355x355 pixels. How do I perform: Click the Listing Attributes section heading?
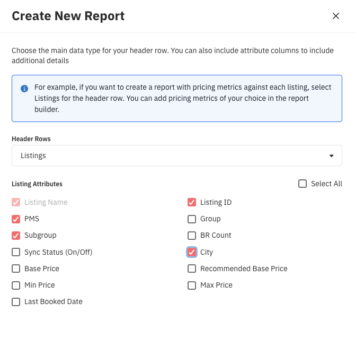[x=37, y=184]
